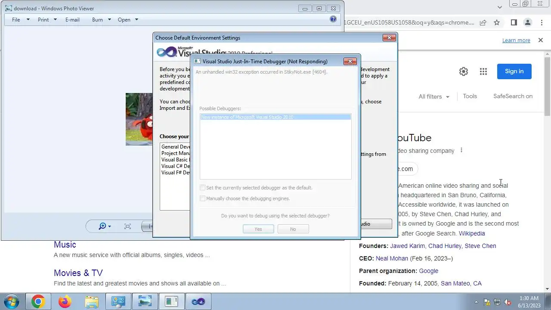551x310 pixels.
Task: Click the Chrome share page icon
Action: tap(483, 22)
